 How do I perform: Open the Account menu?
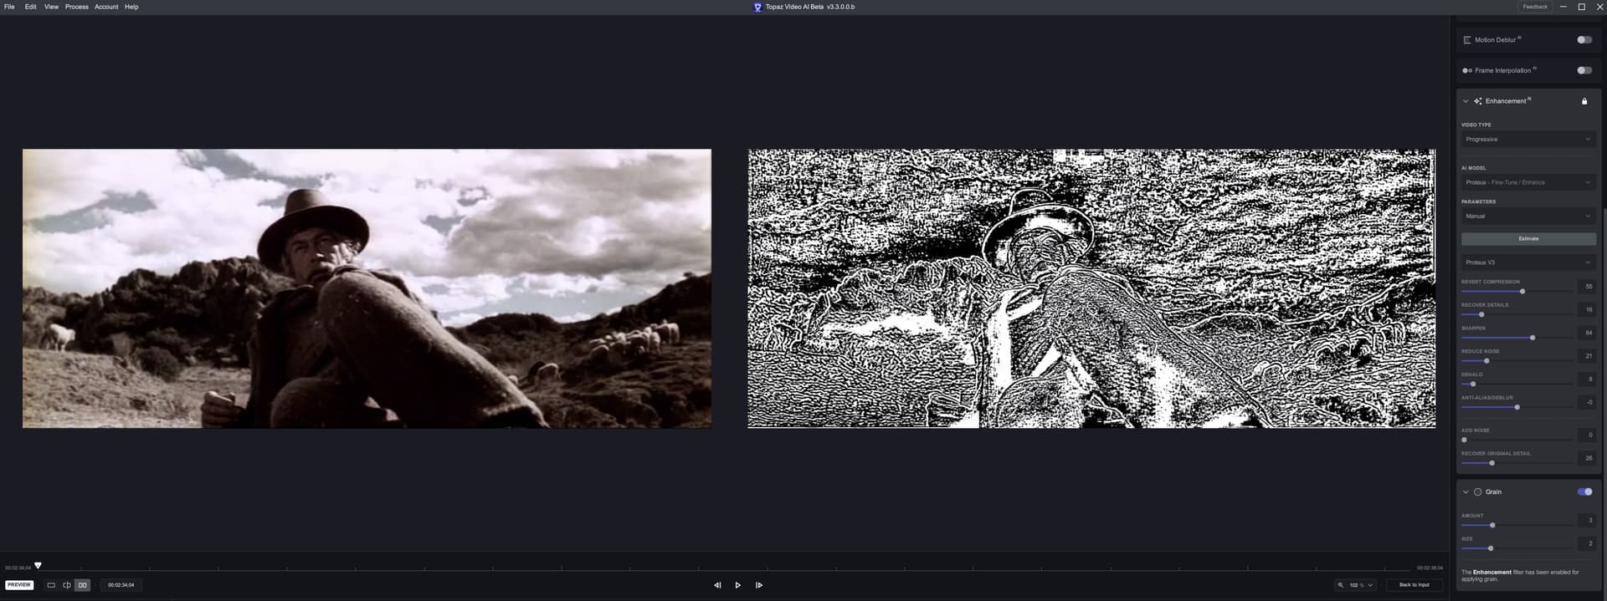click(106, 7)
